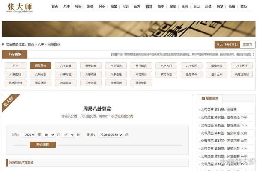257x171 pixels.
Task: Click the 五行知识 category button
Action: click(x=141, y=66)
